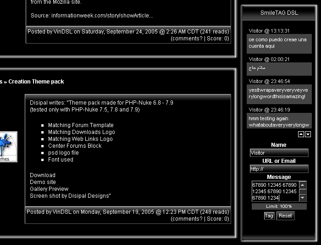Screen dimensions: 321x245
Task: Click the URL or Email label
Action: 279,161
